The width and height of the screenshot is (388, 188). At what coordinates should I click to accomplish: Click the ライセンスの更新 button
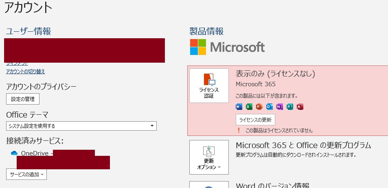pos(255,120)
